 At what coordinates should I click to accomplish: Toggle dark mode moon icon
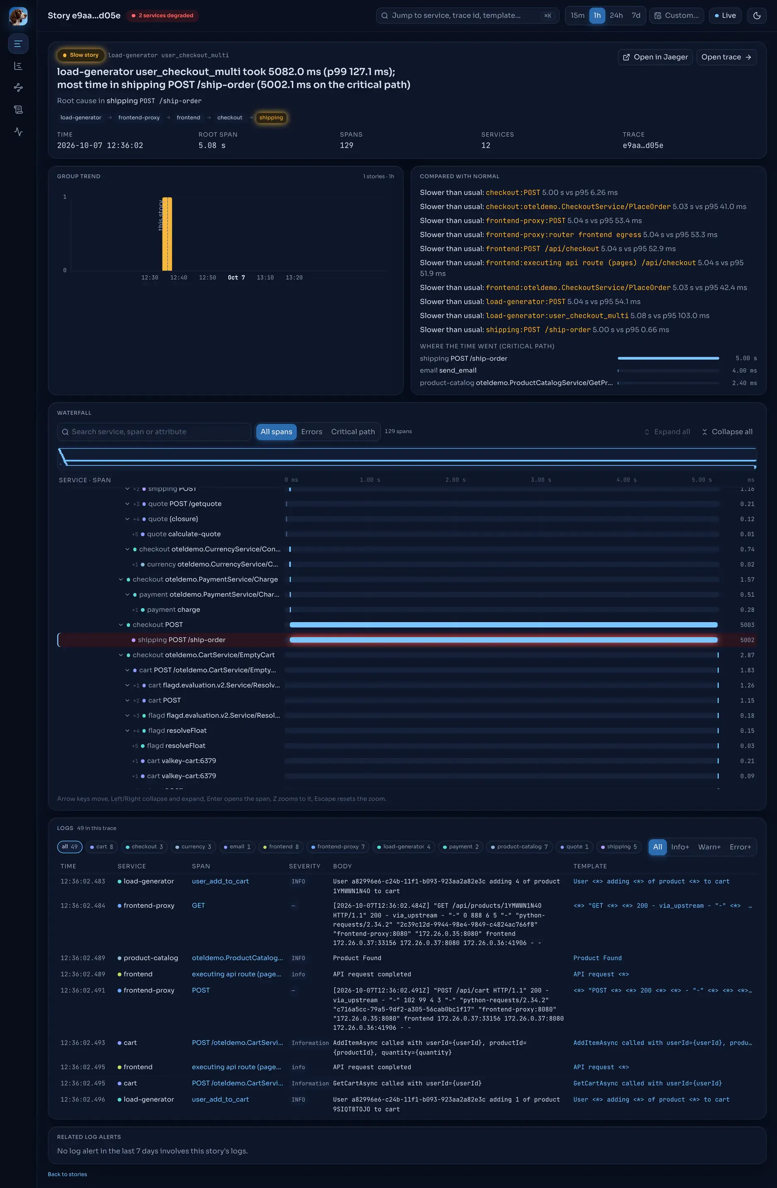point(757,15)
